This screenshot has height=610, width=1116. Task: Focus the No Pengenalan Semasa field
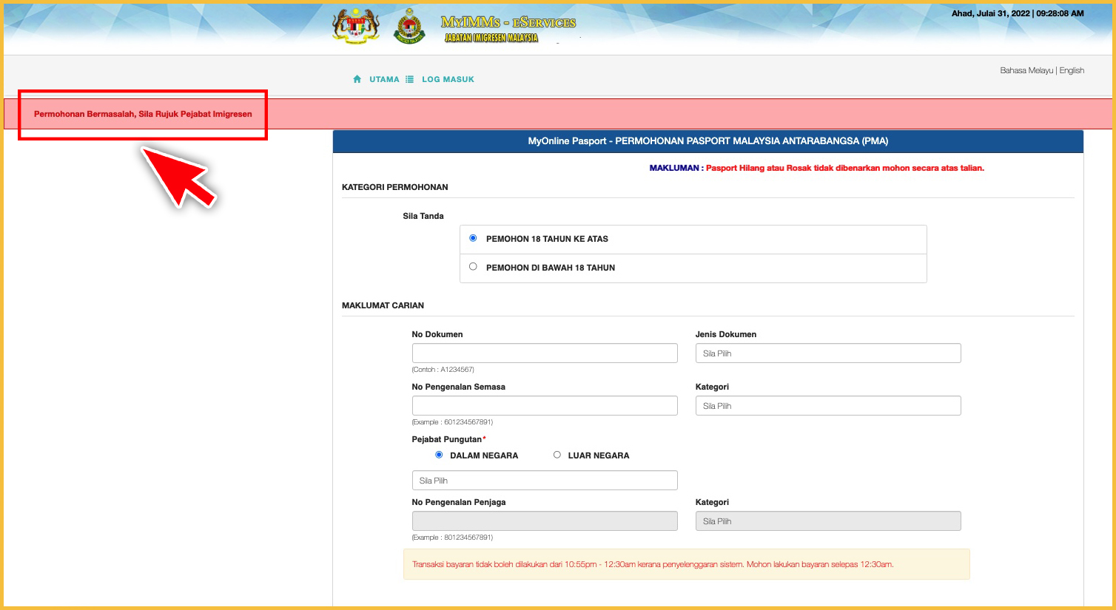point(544,406)
